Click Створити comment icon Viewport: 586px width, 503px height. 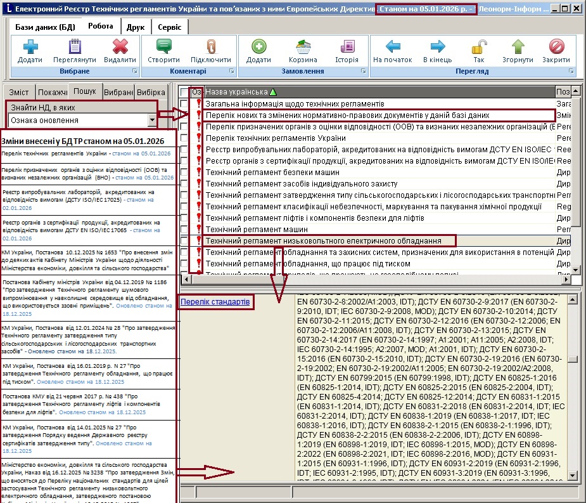[164, 47]
